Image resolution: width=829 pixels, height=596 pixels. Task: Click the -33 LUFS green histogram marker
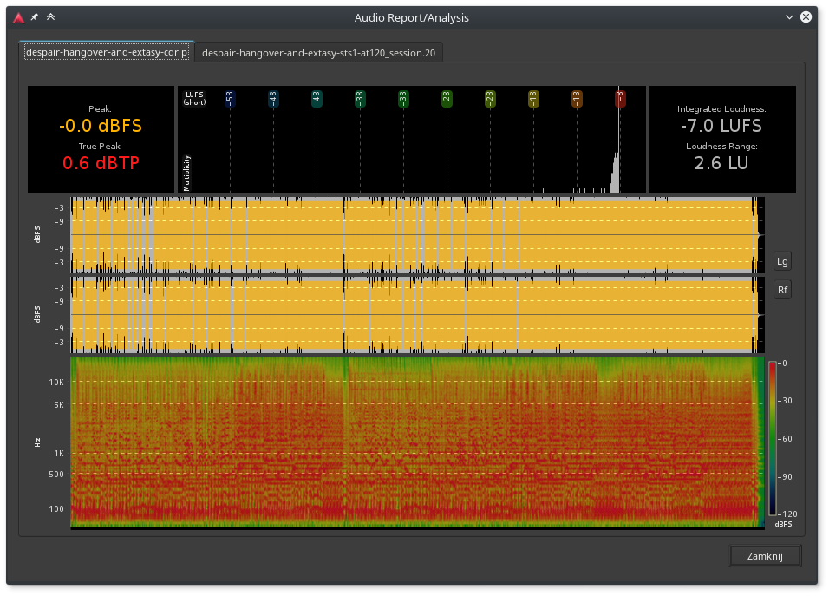[402, 99]
